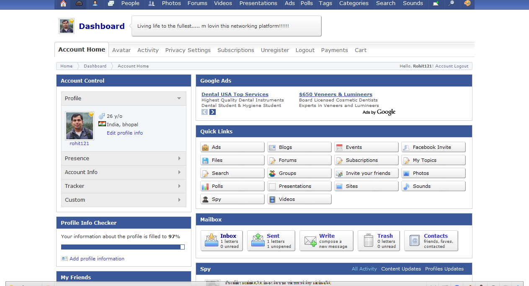Click the Edit profile info link
Image resolution: width=529 pixels, height=286 pixels.
[125, 133]
